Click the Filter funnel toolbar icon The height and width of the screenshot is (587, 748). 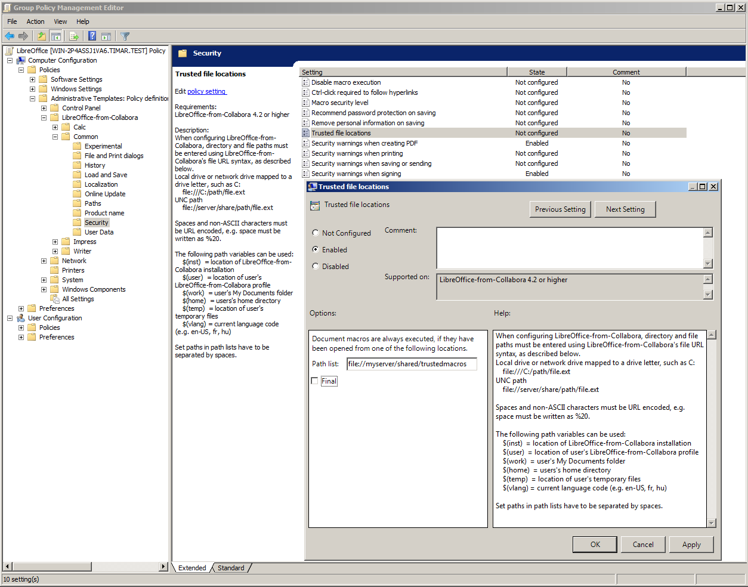[125, 36]
